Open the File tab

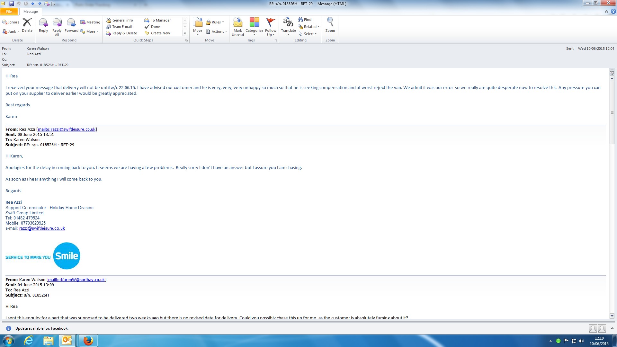9,12
